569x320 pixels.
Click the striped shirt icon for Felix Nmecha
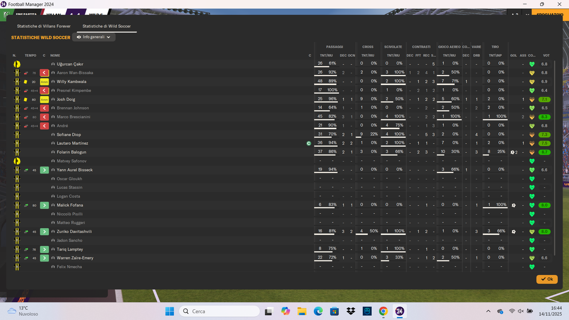pos(17,267)
